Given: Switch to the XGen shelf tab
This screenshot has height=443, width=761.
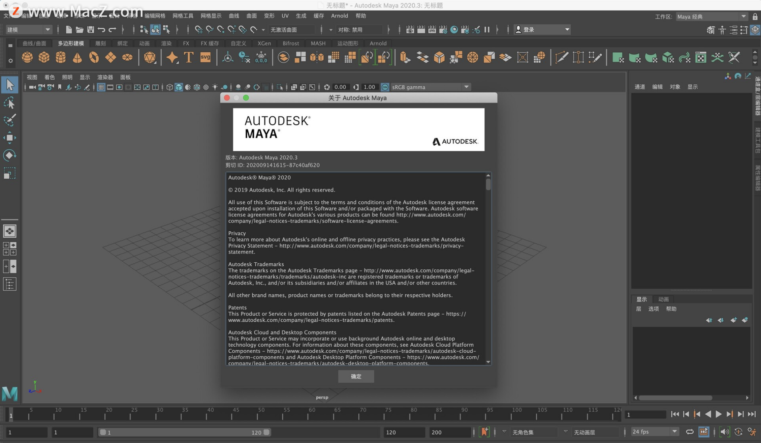Looking at the screenshot, I should [264, 43].
